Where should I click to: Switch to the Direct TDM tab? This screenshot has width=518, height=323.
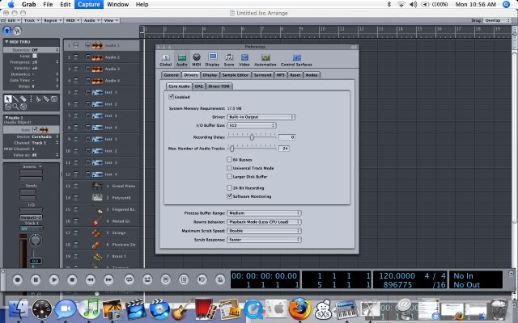point(219,86)
